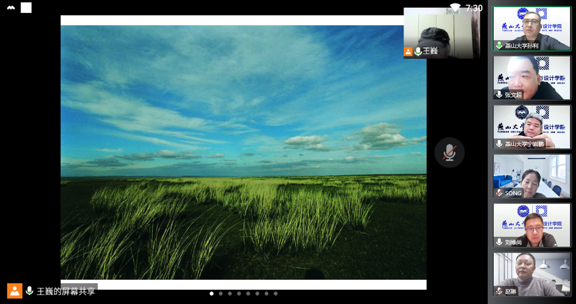Click the mic icon on 刘维尚's tile

pyautogui.click(x=499, y=242)
